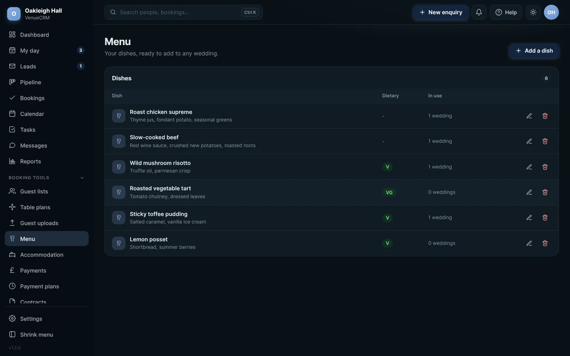Edit the Sticky toffee pudding dish
The height and width of the screenshot is (356, 570).
tap(529, 218)
